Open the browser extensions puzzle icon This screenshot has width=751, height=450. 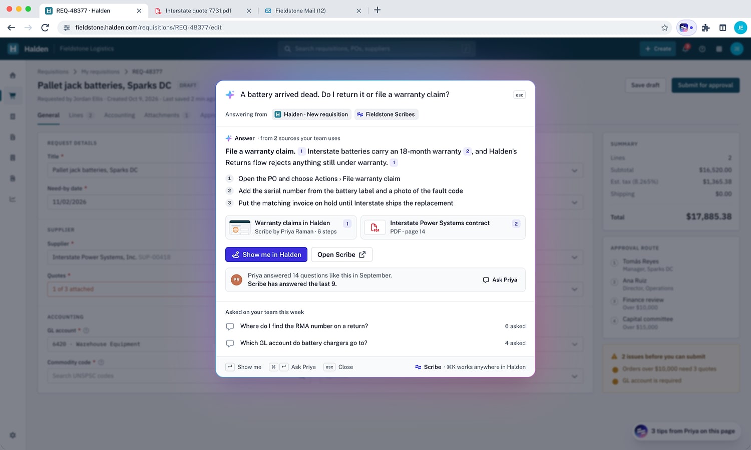coord(706,27)
